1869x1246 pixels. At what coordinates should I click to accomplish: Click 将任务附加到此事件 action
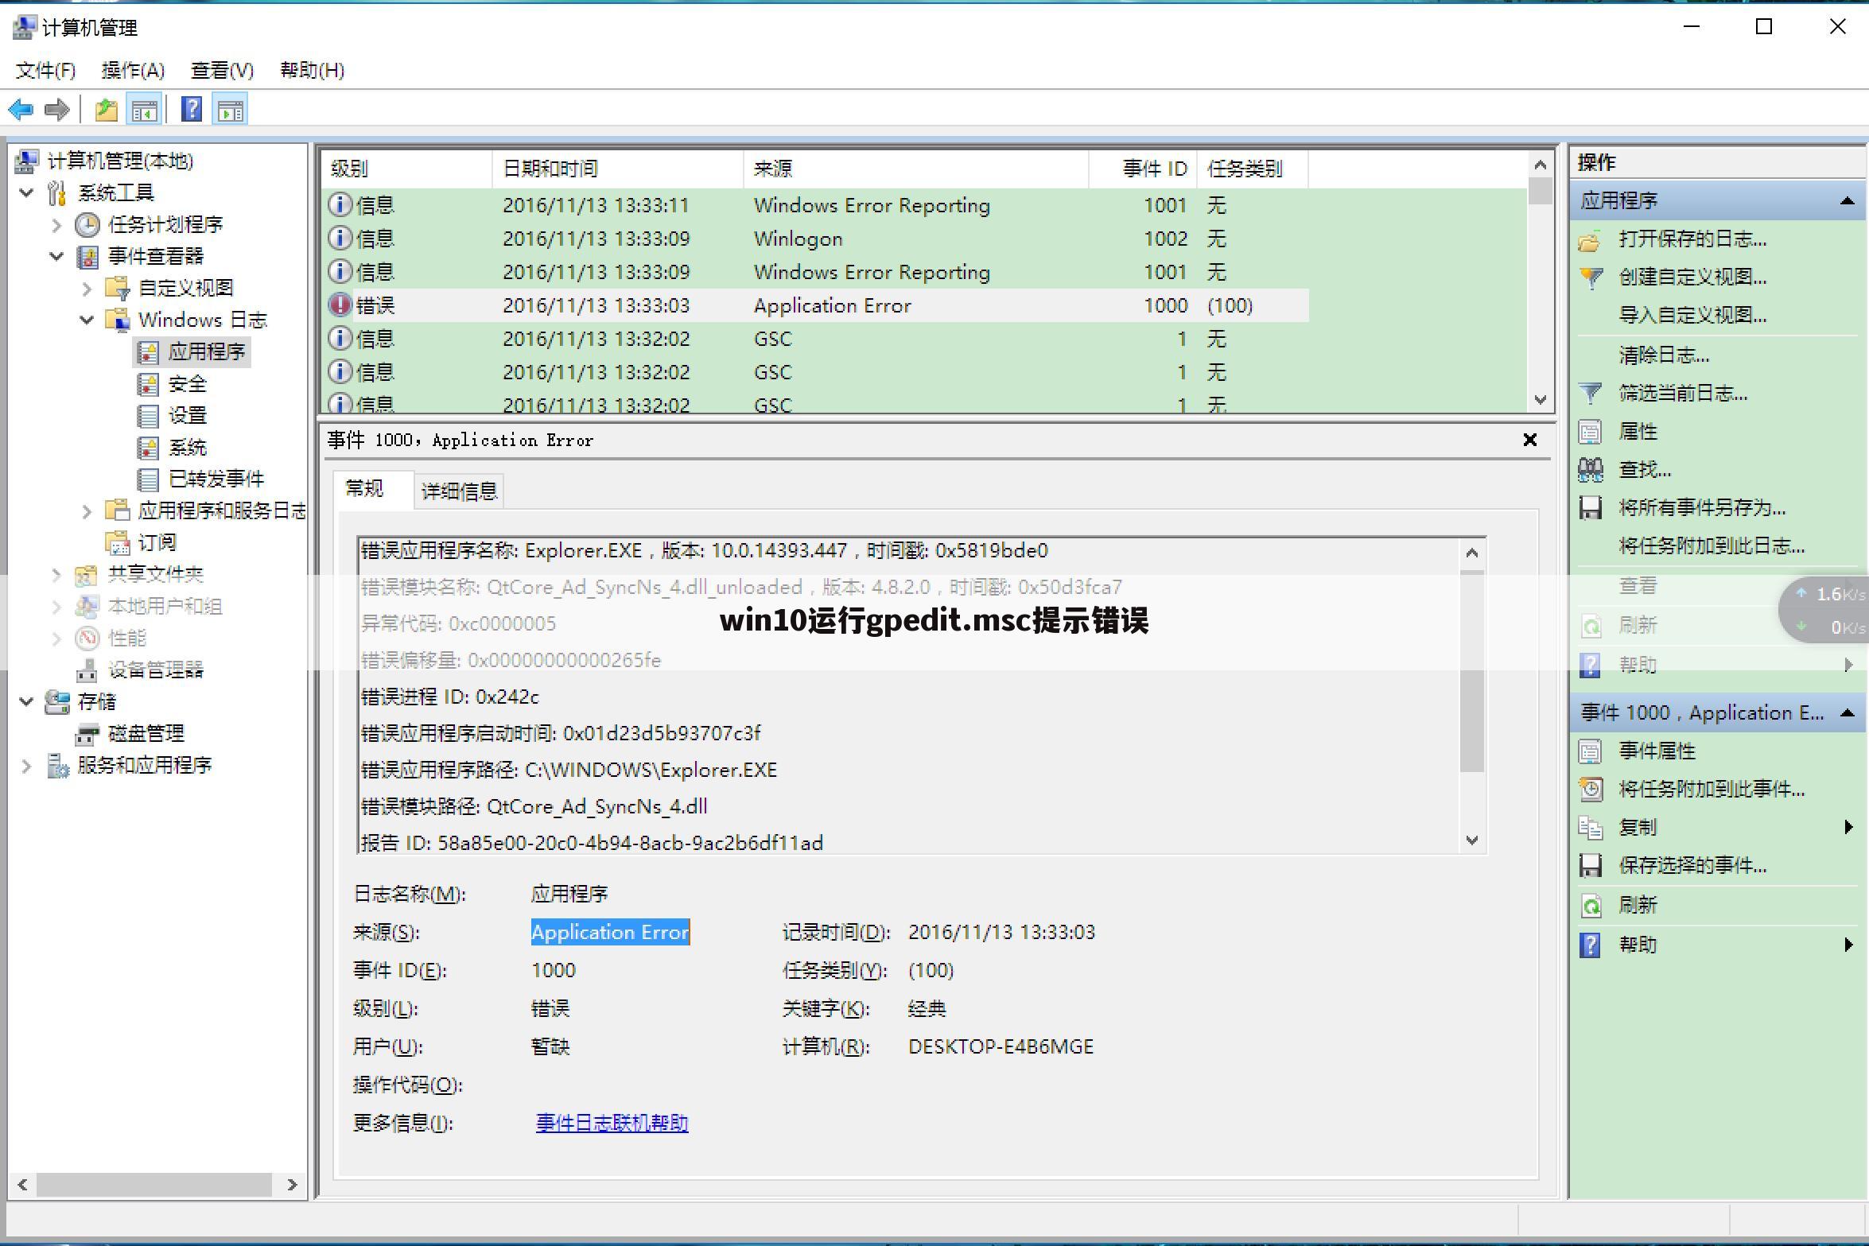click(x=1712, y=790)
